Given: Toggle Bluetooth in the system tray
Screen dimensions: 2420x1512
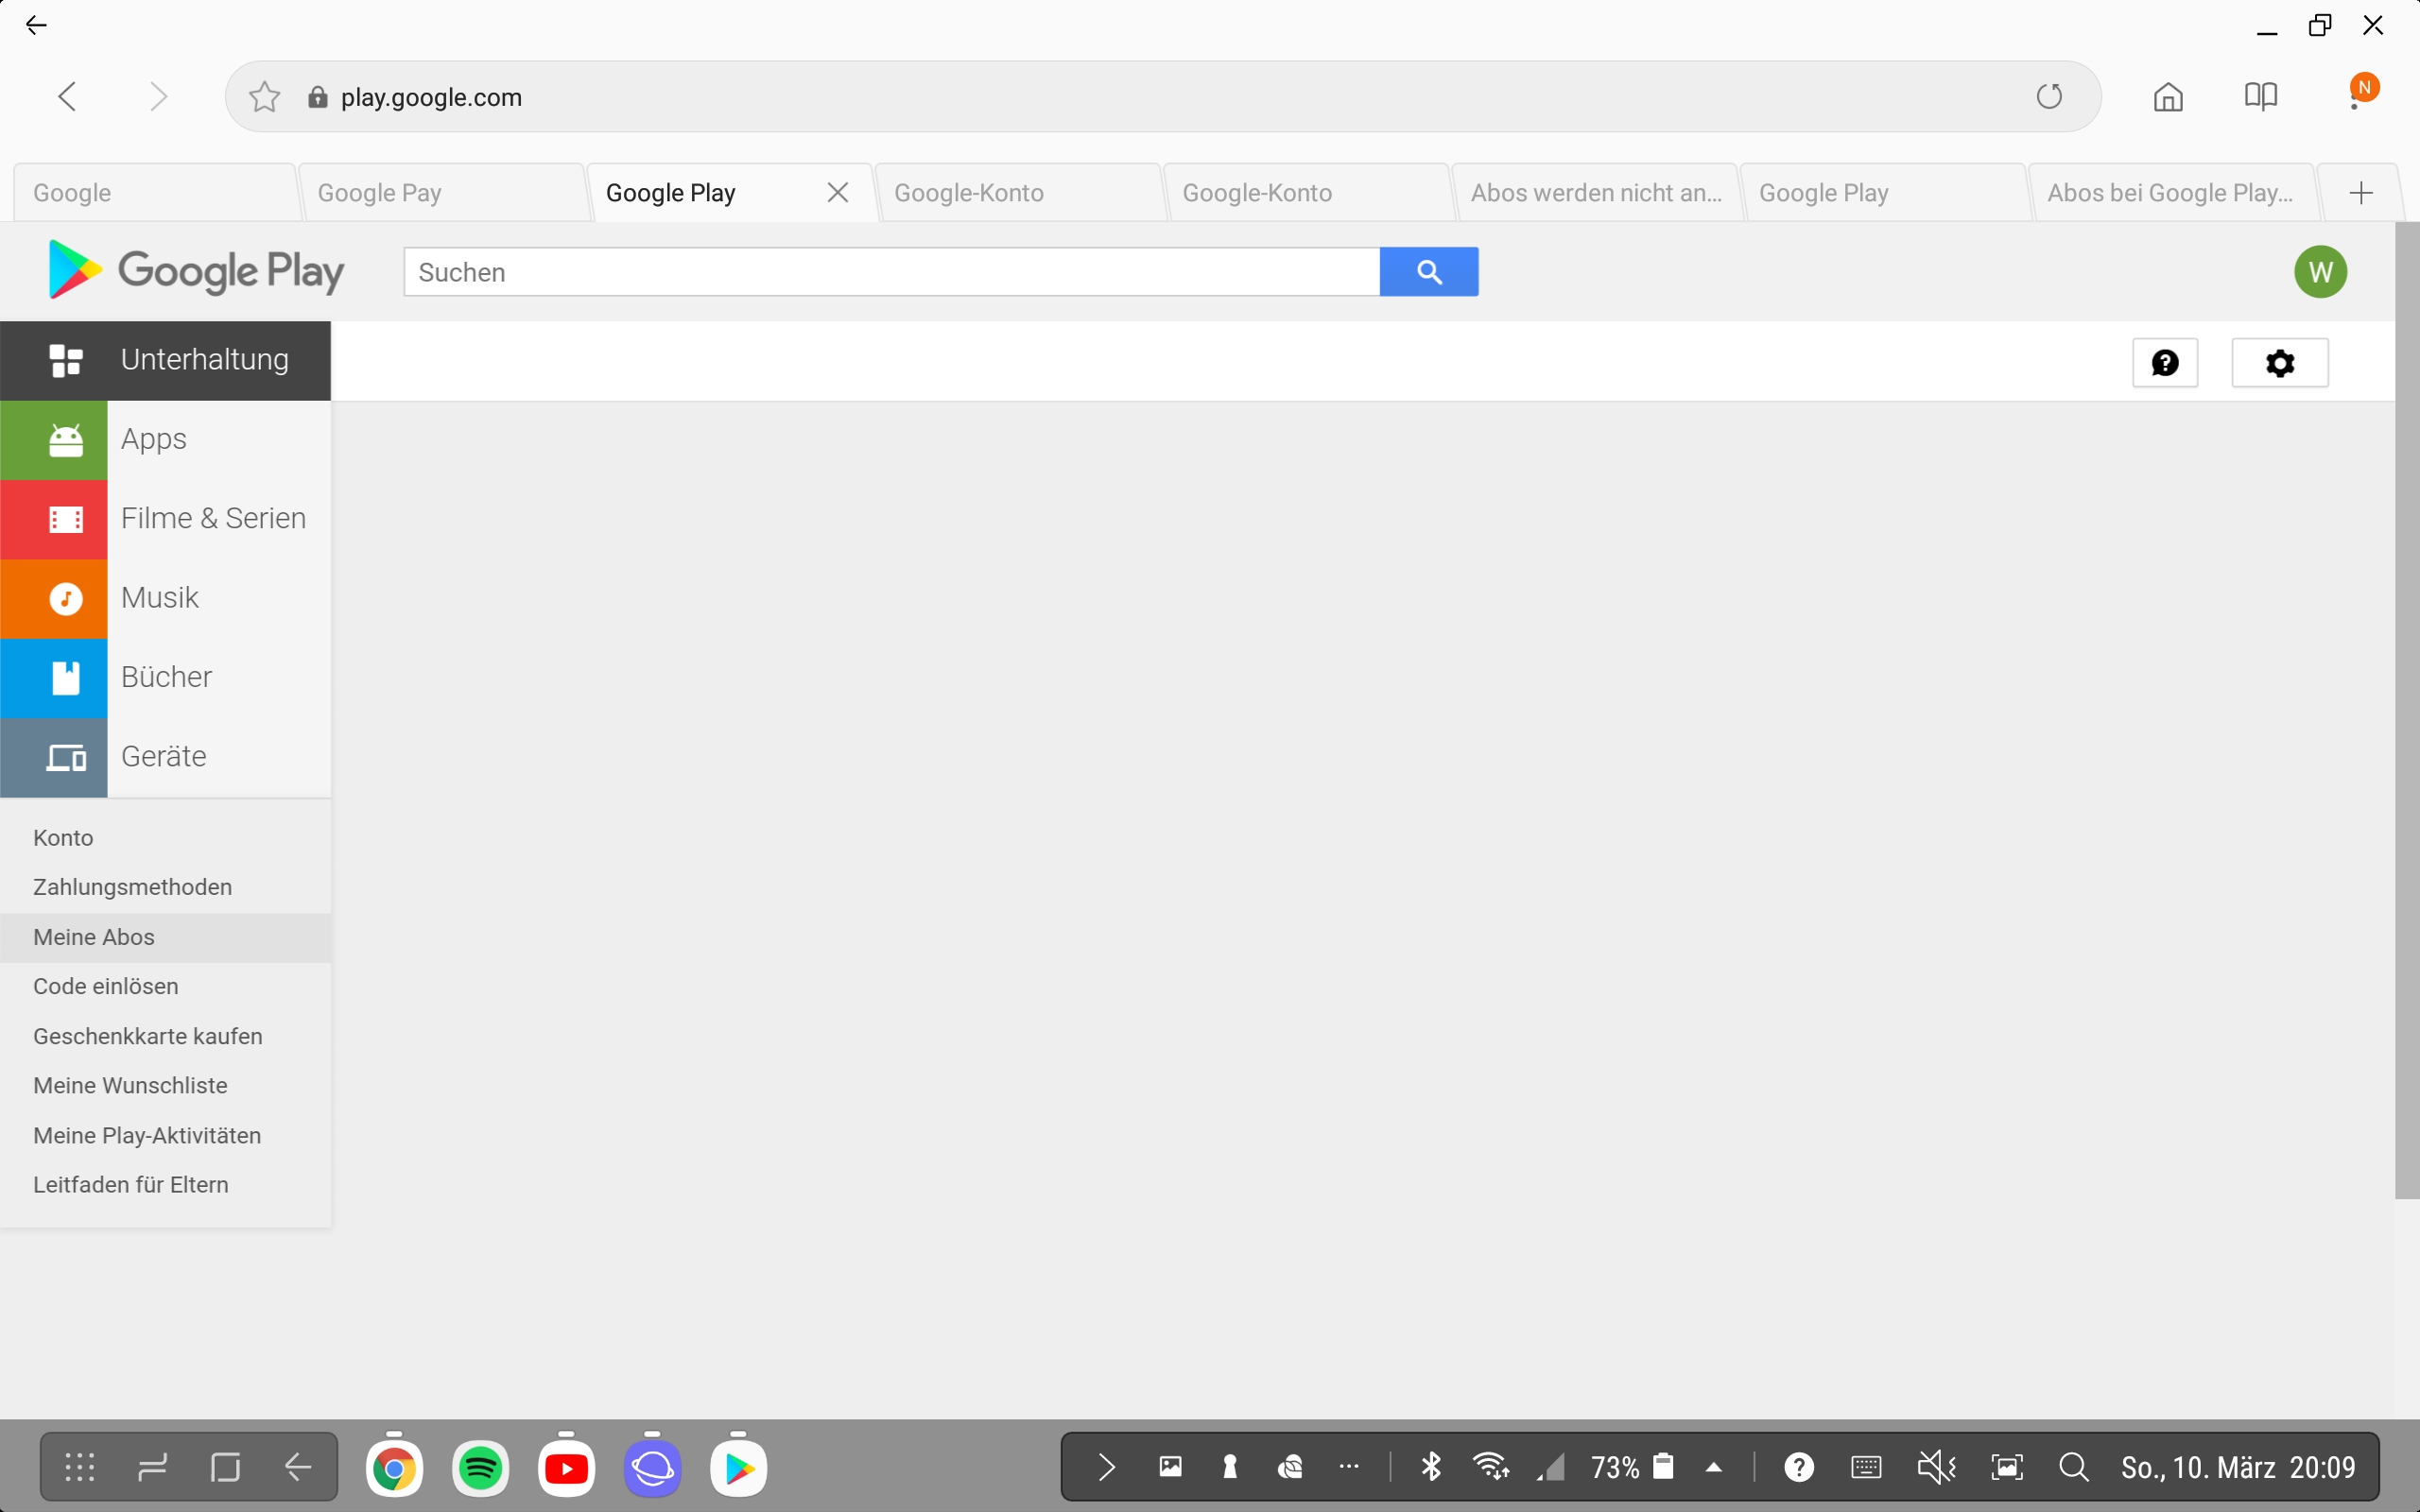Looking at the screenshot, I should click(1431, 1467).
